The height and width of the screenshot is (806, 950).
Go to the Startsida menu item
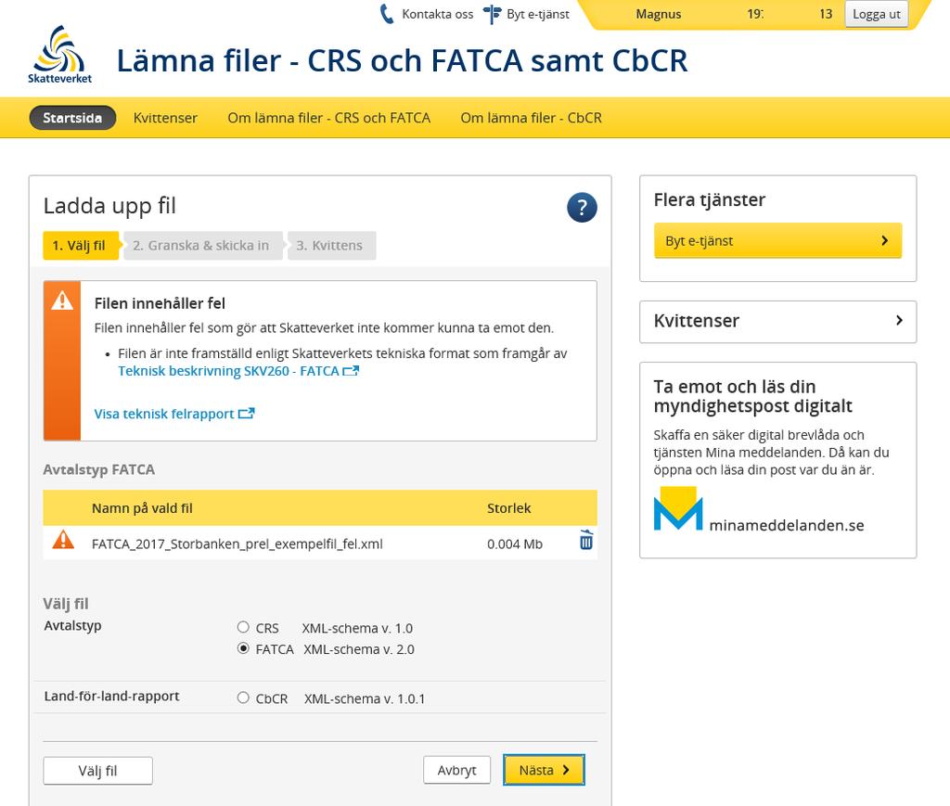(72, 118)
